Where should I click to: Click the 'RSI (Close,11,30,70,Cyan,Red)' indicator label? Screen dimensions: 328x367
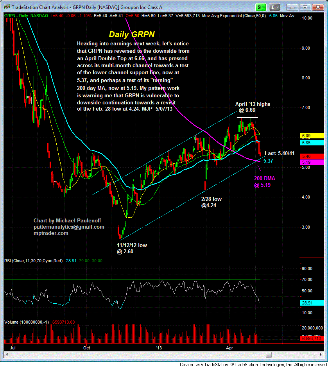(33, 261)
